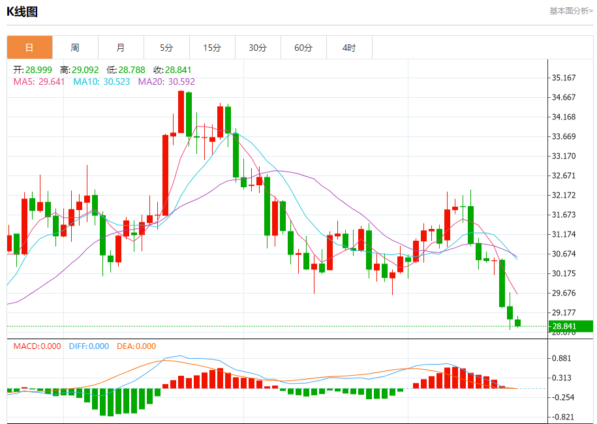Open the 60分 interval tab

[304, 48]
